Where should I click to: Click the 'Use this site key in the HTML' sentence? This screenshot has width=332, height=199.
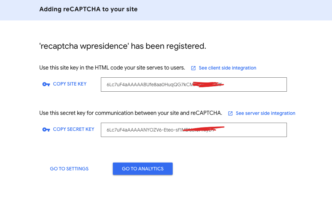point(112,68)
